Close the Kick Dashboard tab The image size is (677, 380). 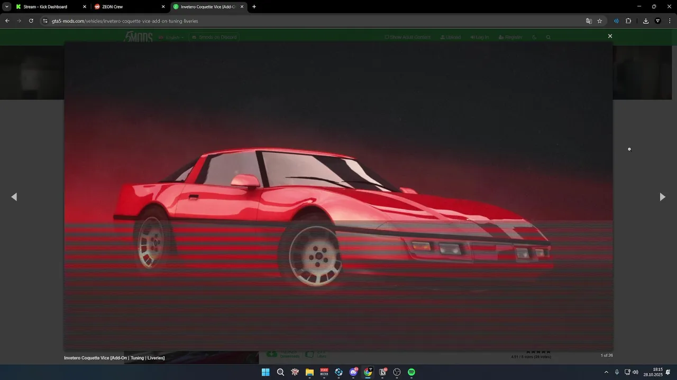click(85, 7)
